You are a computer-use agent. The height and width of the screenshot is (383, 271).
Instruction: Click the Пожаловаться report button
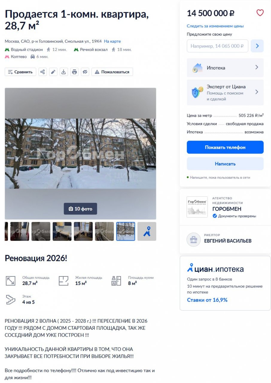(112, 72)
